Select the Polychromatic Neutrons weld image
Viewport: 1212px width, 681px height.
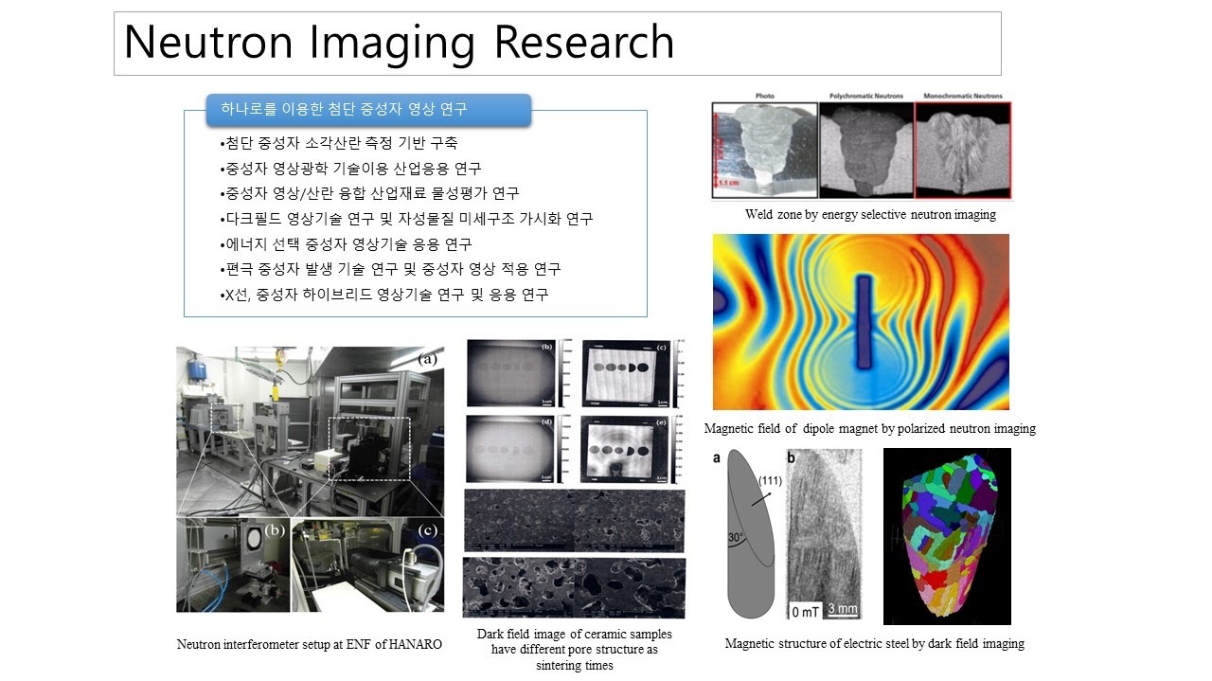(x=866, y=150)
